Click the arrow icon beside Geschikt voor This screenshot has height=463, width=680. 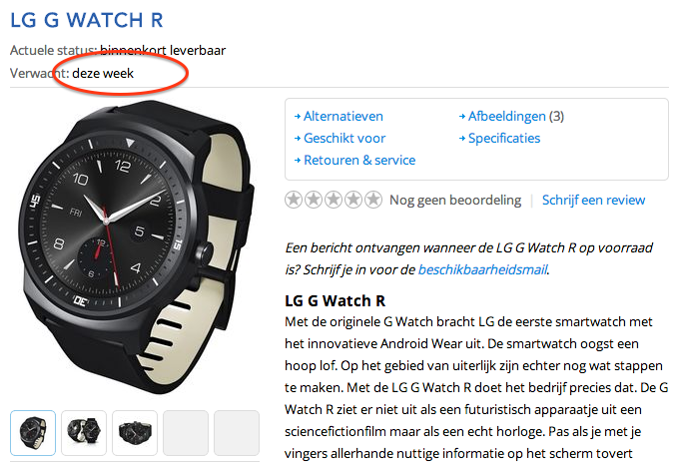(x=298, y=139)
